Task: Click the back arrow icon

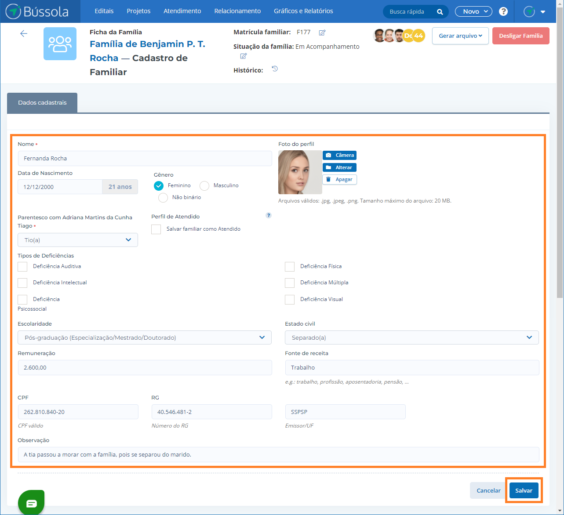Action: [x=24, y=34]
